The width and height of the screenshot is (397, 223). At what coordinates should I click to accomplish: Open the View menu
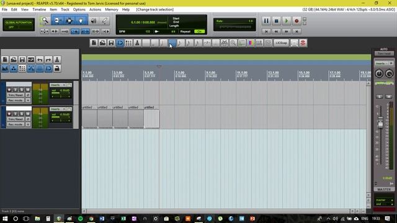tap(25, 9)
